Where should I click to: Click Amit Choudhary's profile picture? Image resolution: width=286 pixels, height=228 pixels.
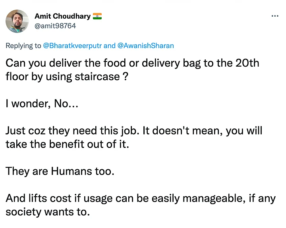[x=17, y=21]
